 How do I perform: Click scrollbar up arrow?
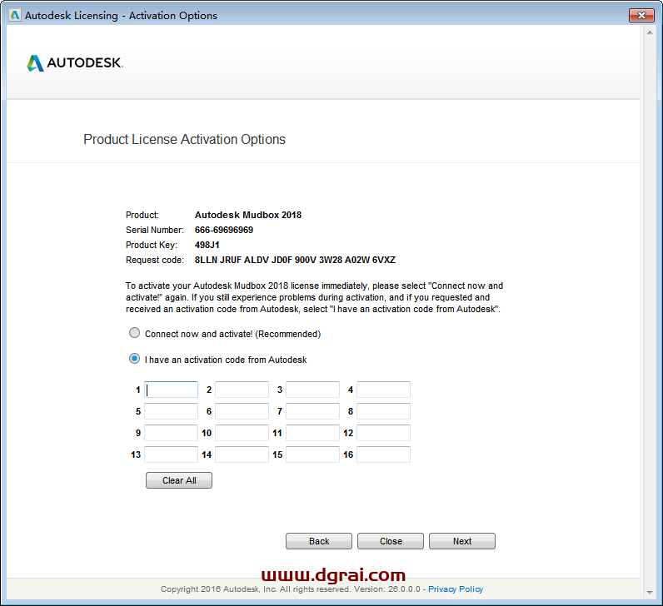coord(650,32)
